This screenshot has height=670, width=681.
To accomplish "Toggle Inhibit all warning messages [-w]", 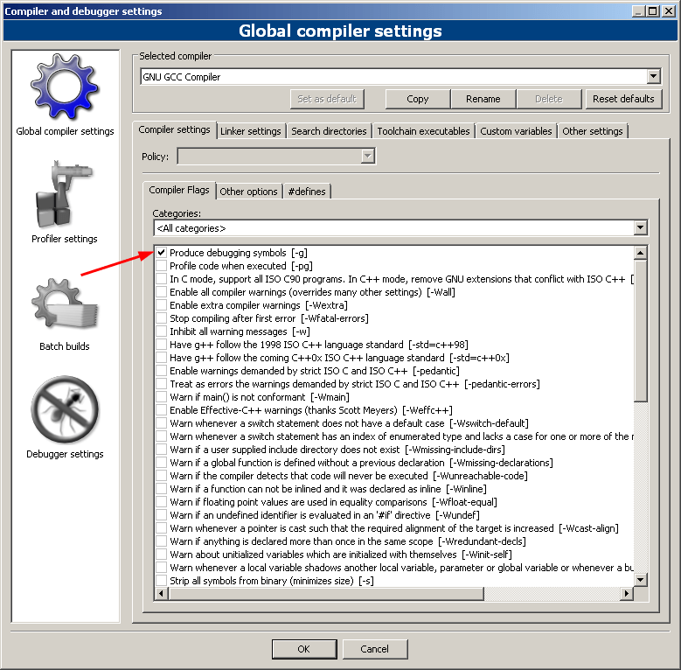I will (162, 332).
